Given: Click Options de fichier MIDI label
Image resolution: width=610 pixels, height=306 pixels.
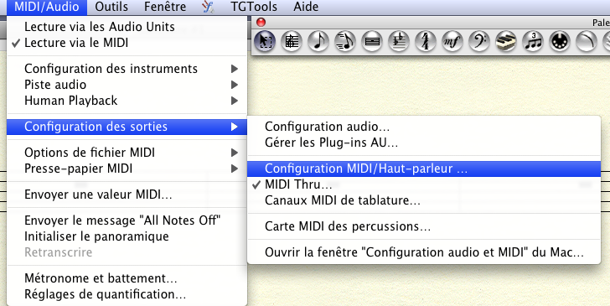Looking at the screenshot, I should click(90, 153).
